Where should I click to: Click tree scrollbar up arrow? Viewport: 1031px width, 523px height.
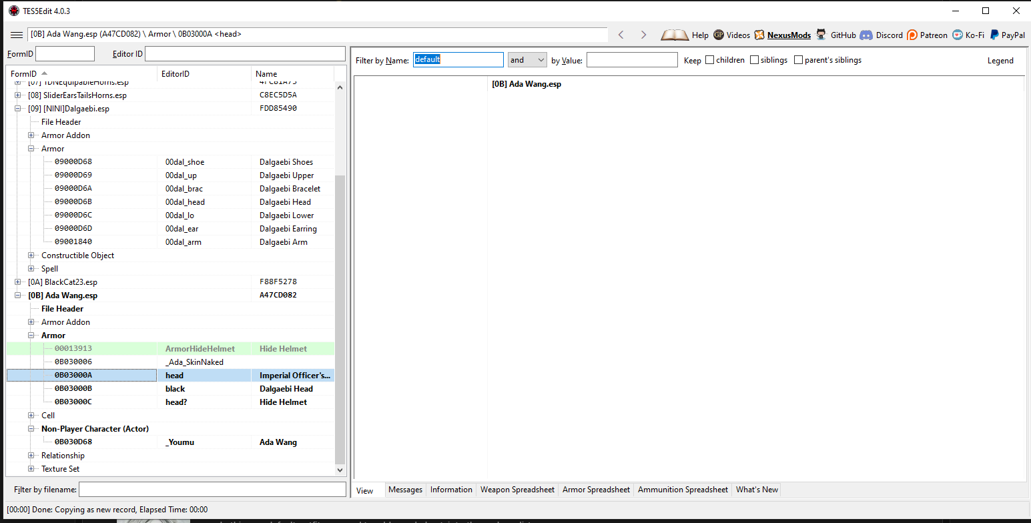pos(340,87)
